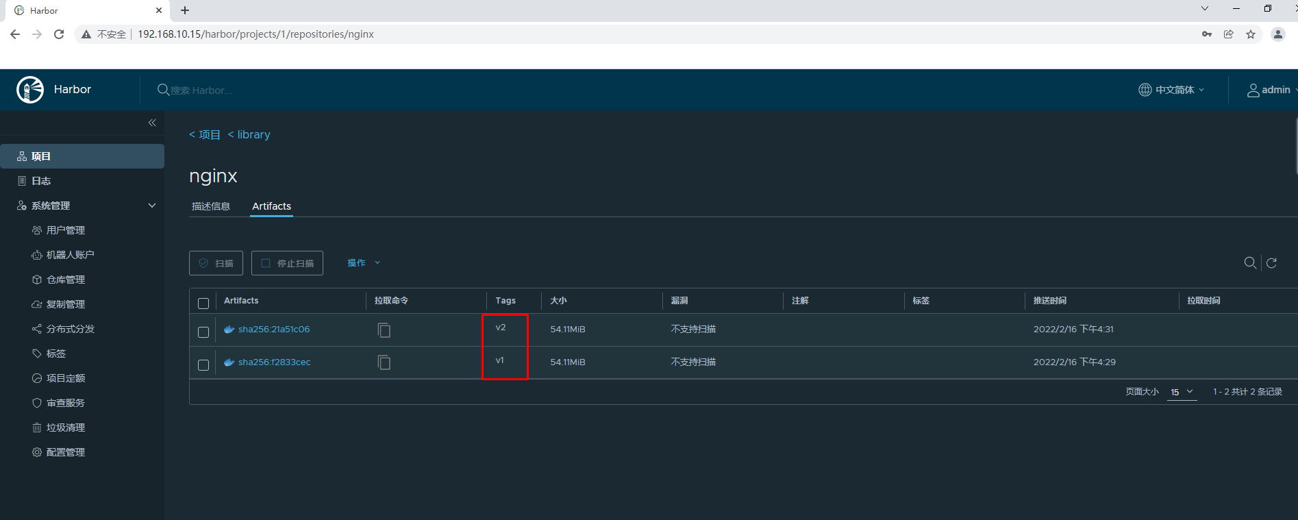Switch to the 描述信息 tab
This screenshot has width=1298, height=520.
tap(211, 206)
